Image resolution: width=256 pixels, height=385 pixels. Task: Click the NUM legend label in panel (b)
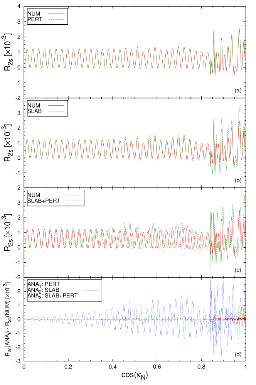coord(34,106)
